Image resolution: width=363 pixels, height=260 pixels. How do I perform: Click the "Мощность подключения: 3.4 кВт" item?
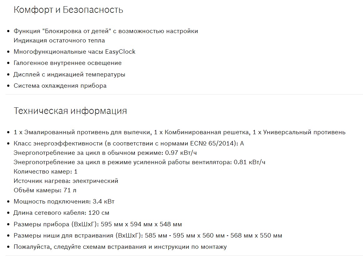pyautogui.click(x=64, y=202)
